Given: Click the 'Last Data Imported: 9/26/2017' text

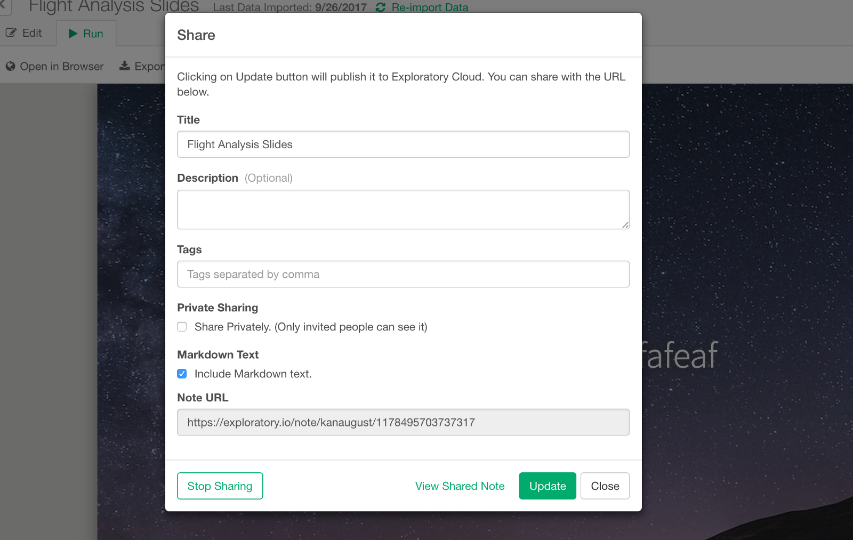Looking at the screenshot, I should click(x=290, y=7).
